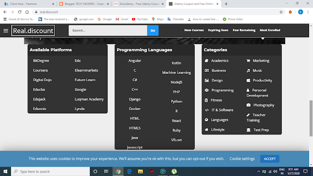The height and width of the screenshot is (176, 313).
Task: Open the Python language link
Action: [x=177, y=101]
